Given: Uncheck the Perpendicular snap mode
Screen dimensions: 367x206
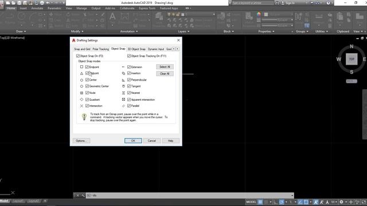Looking at the screenshot, I should coord(129,80).
